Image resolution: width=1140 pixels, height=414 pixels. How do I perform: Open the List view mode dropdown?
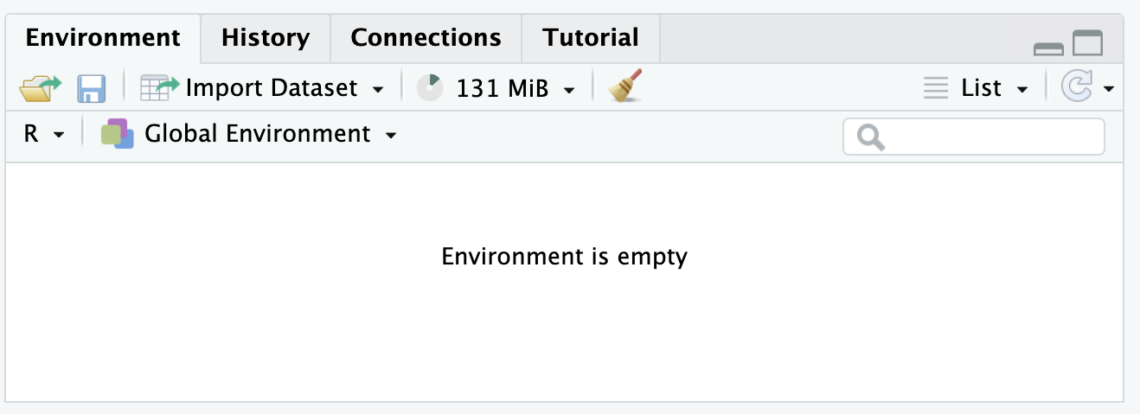tap(976, 88)
